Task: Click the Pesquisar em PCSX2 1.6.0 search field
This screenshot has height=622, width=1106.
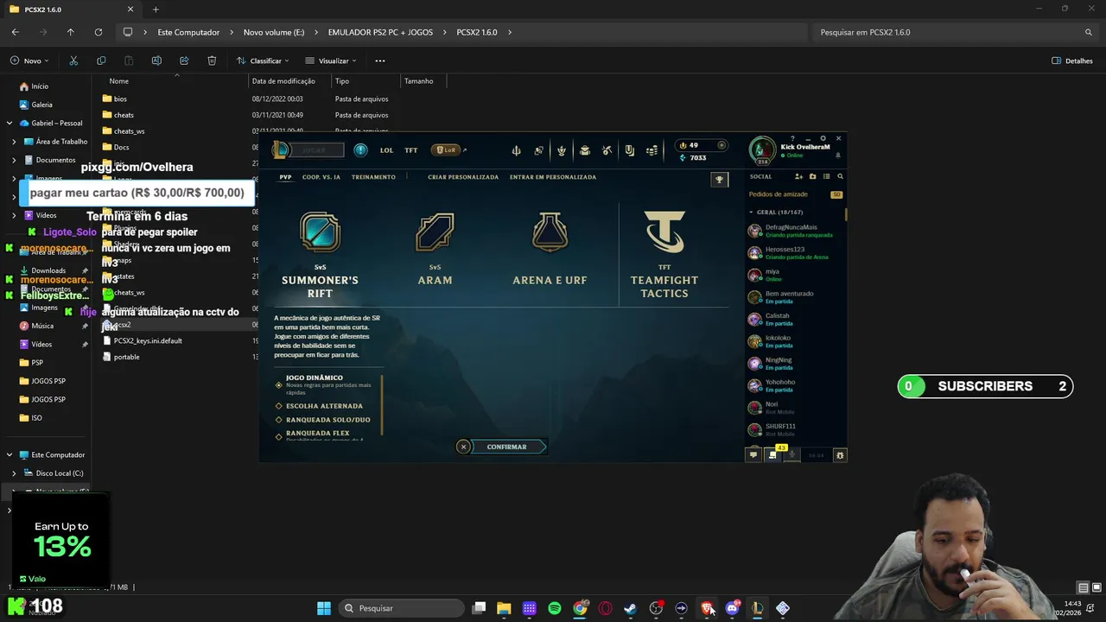Action: pos(957,32)
